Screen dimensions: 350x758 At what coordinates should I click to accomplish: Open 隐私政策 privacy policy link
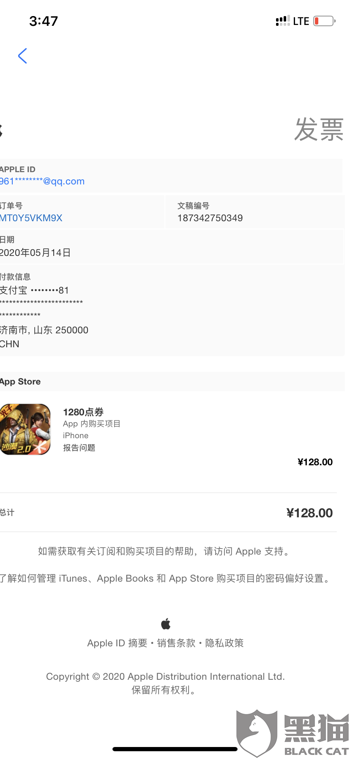224,643
